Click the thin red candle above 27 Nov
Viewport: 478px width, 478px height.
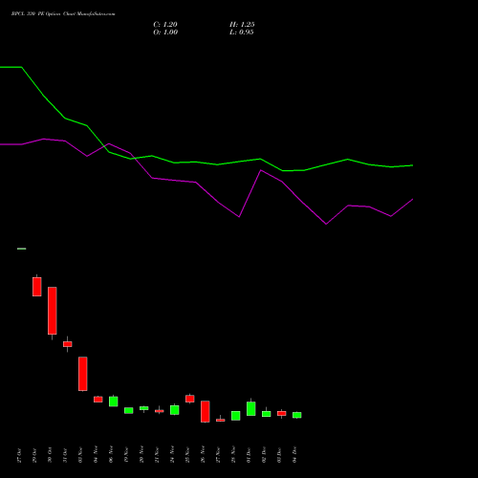221,420
